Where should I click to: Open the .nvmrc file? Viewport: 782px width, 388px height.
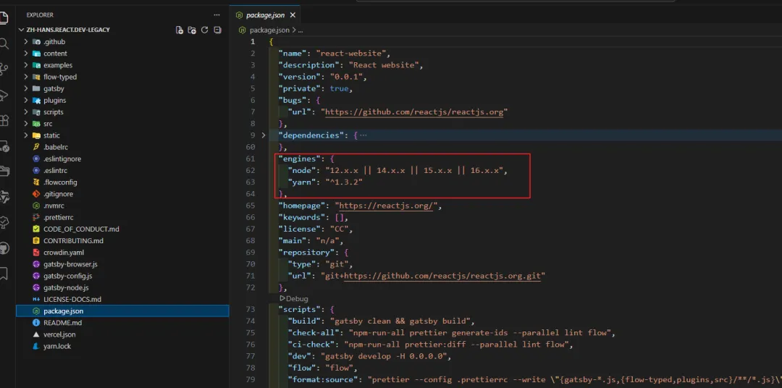coord(122,206)
